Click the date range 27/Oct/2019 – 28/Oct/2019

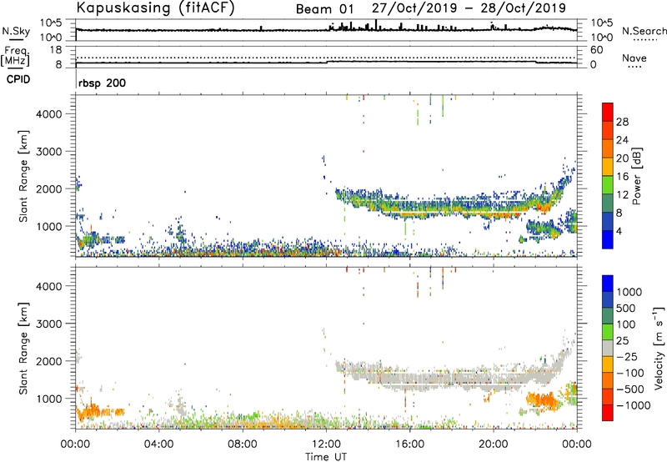[469, 8]
